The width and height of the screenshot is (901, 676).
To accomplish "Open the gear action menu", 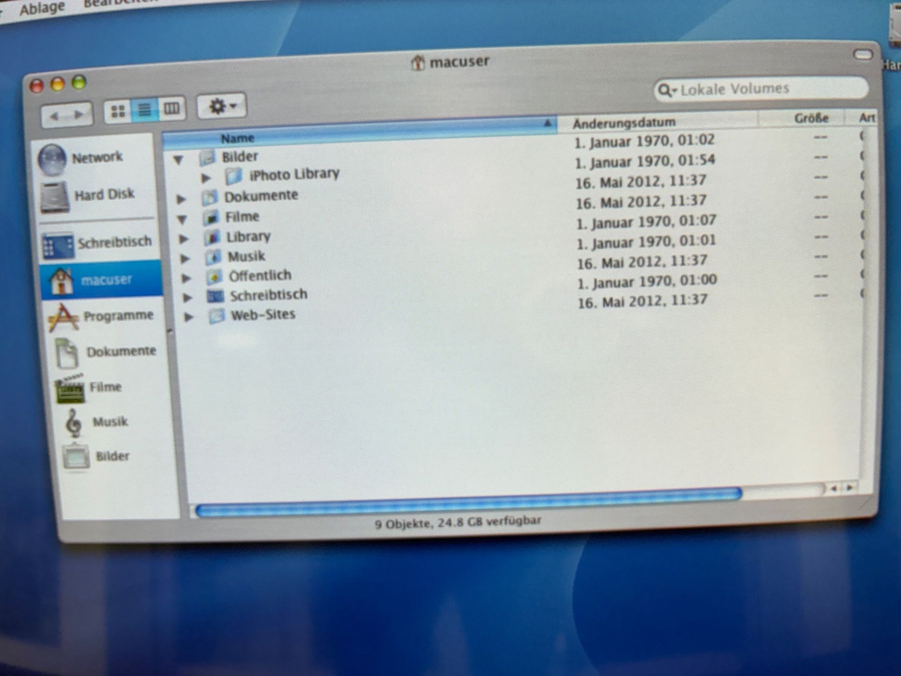I will 222,106.
